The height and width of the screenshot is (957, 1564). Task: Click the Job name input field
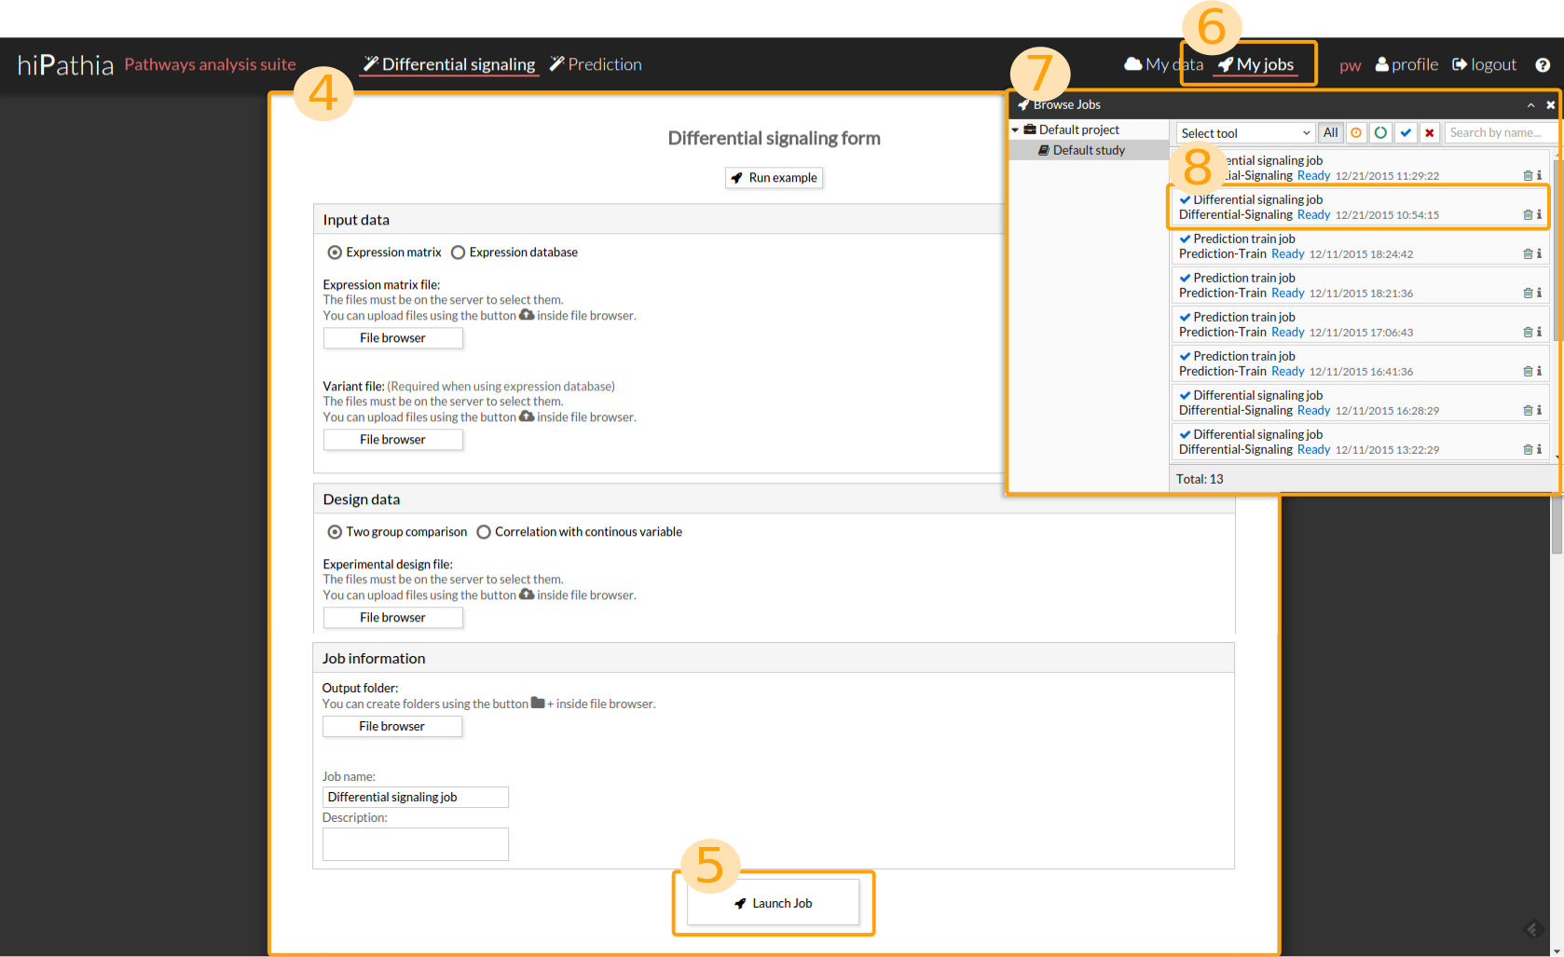pyautogui.click(x=415, y=798)
